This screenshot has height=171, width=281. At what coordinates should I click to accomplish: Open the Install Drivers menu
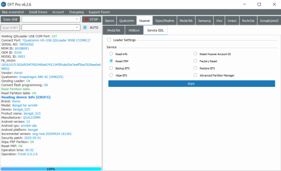(38, 12)
